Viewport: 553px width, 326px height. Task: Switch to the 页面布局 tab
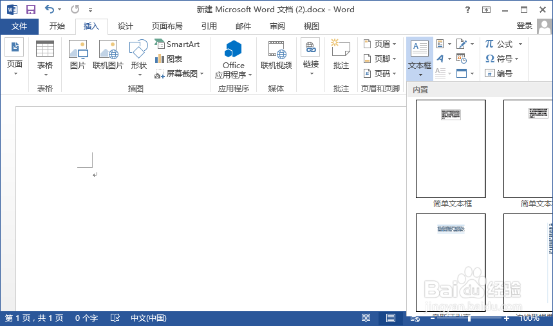(x=167, y=26)
